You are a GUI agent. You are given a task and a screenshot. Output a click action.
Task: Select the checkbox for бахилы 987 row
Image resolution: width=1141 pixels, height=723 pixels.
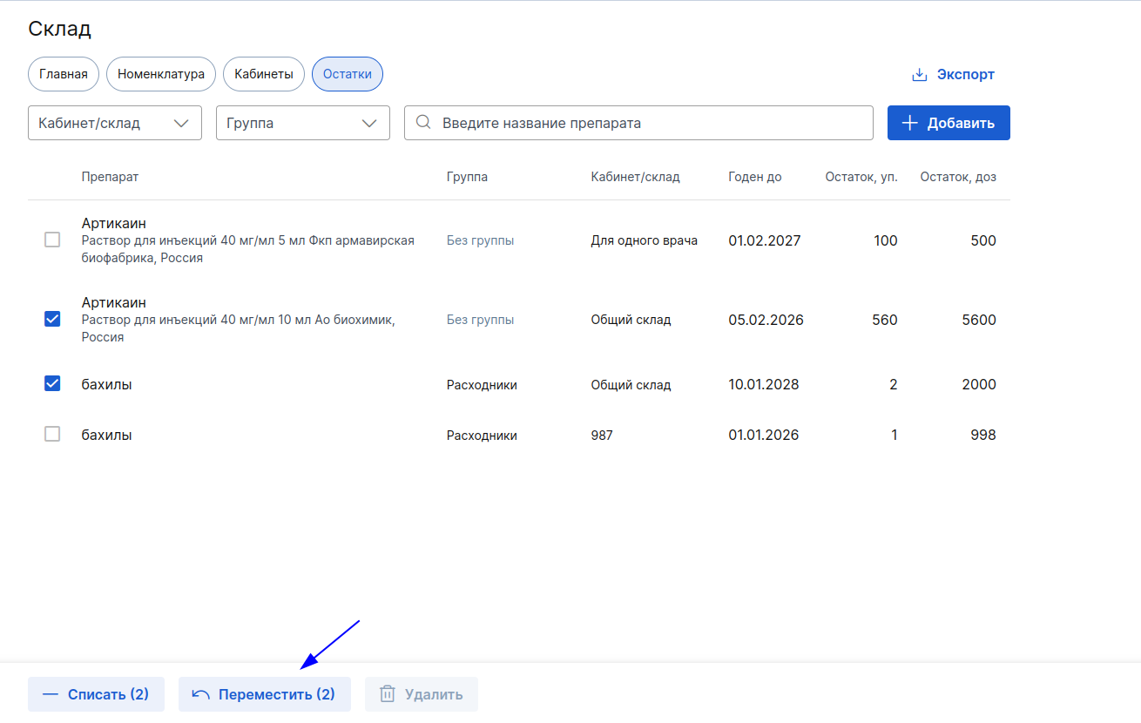tap(52, 434)
